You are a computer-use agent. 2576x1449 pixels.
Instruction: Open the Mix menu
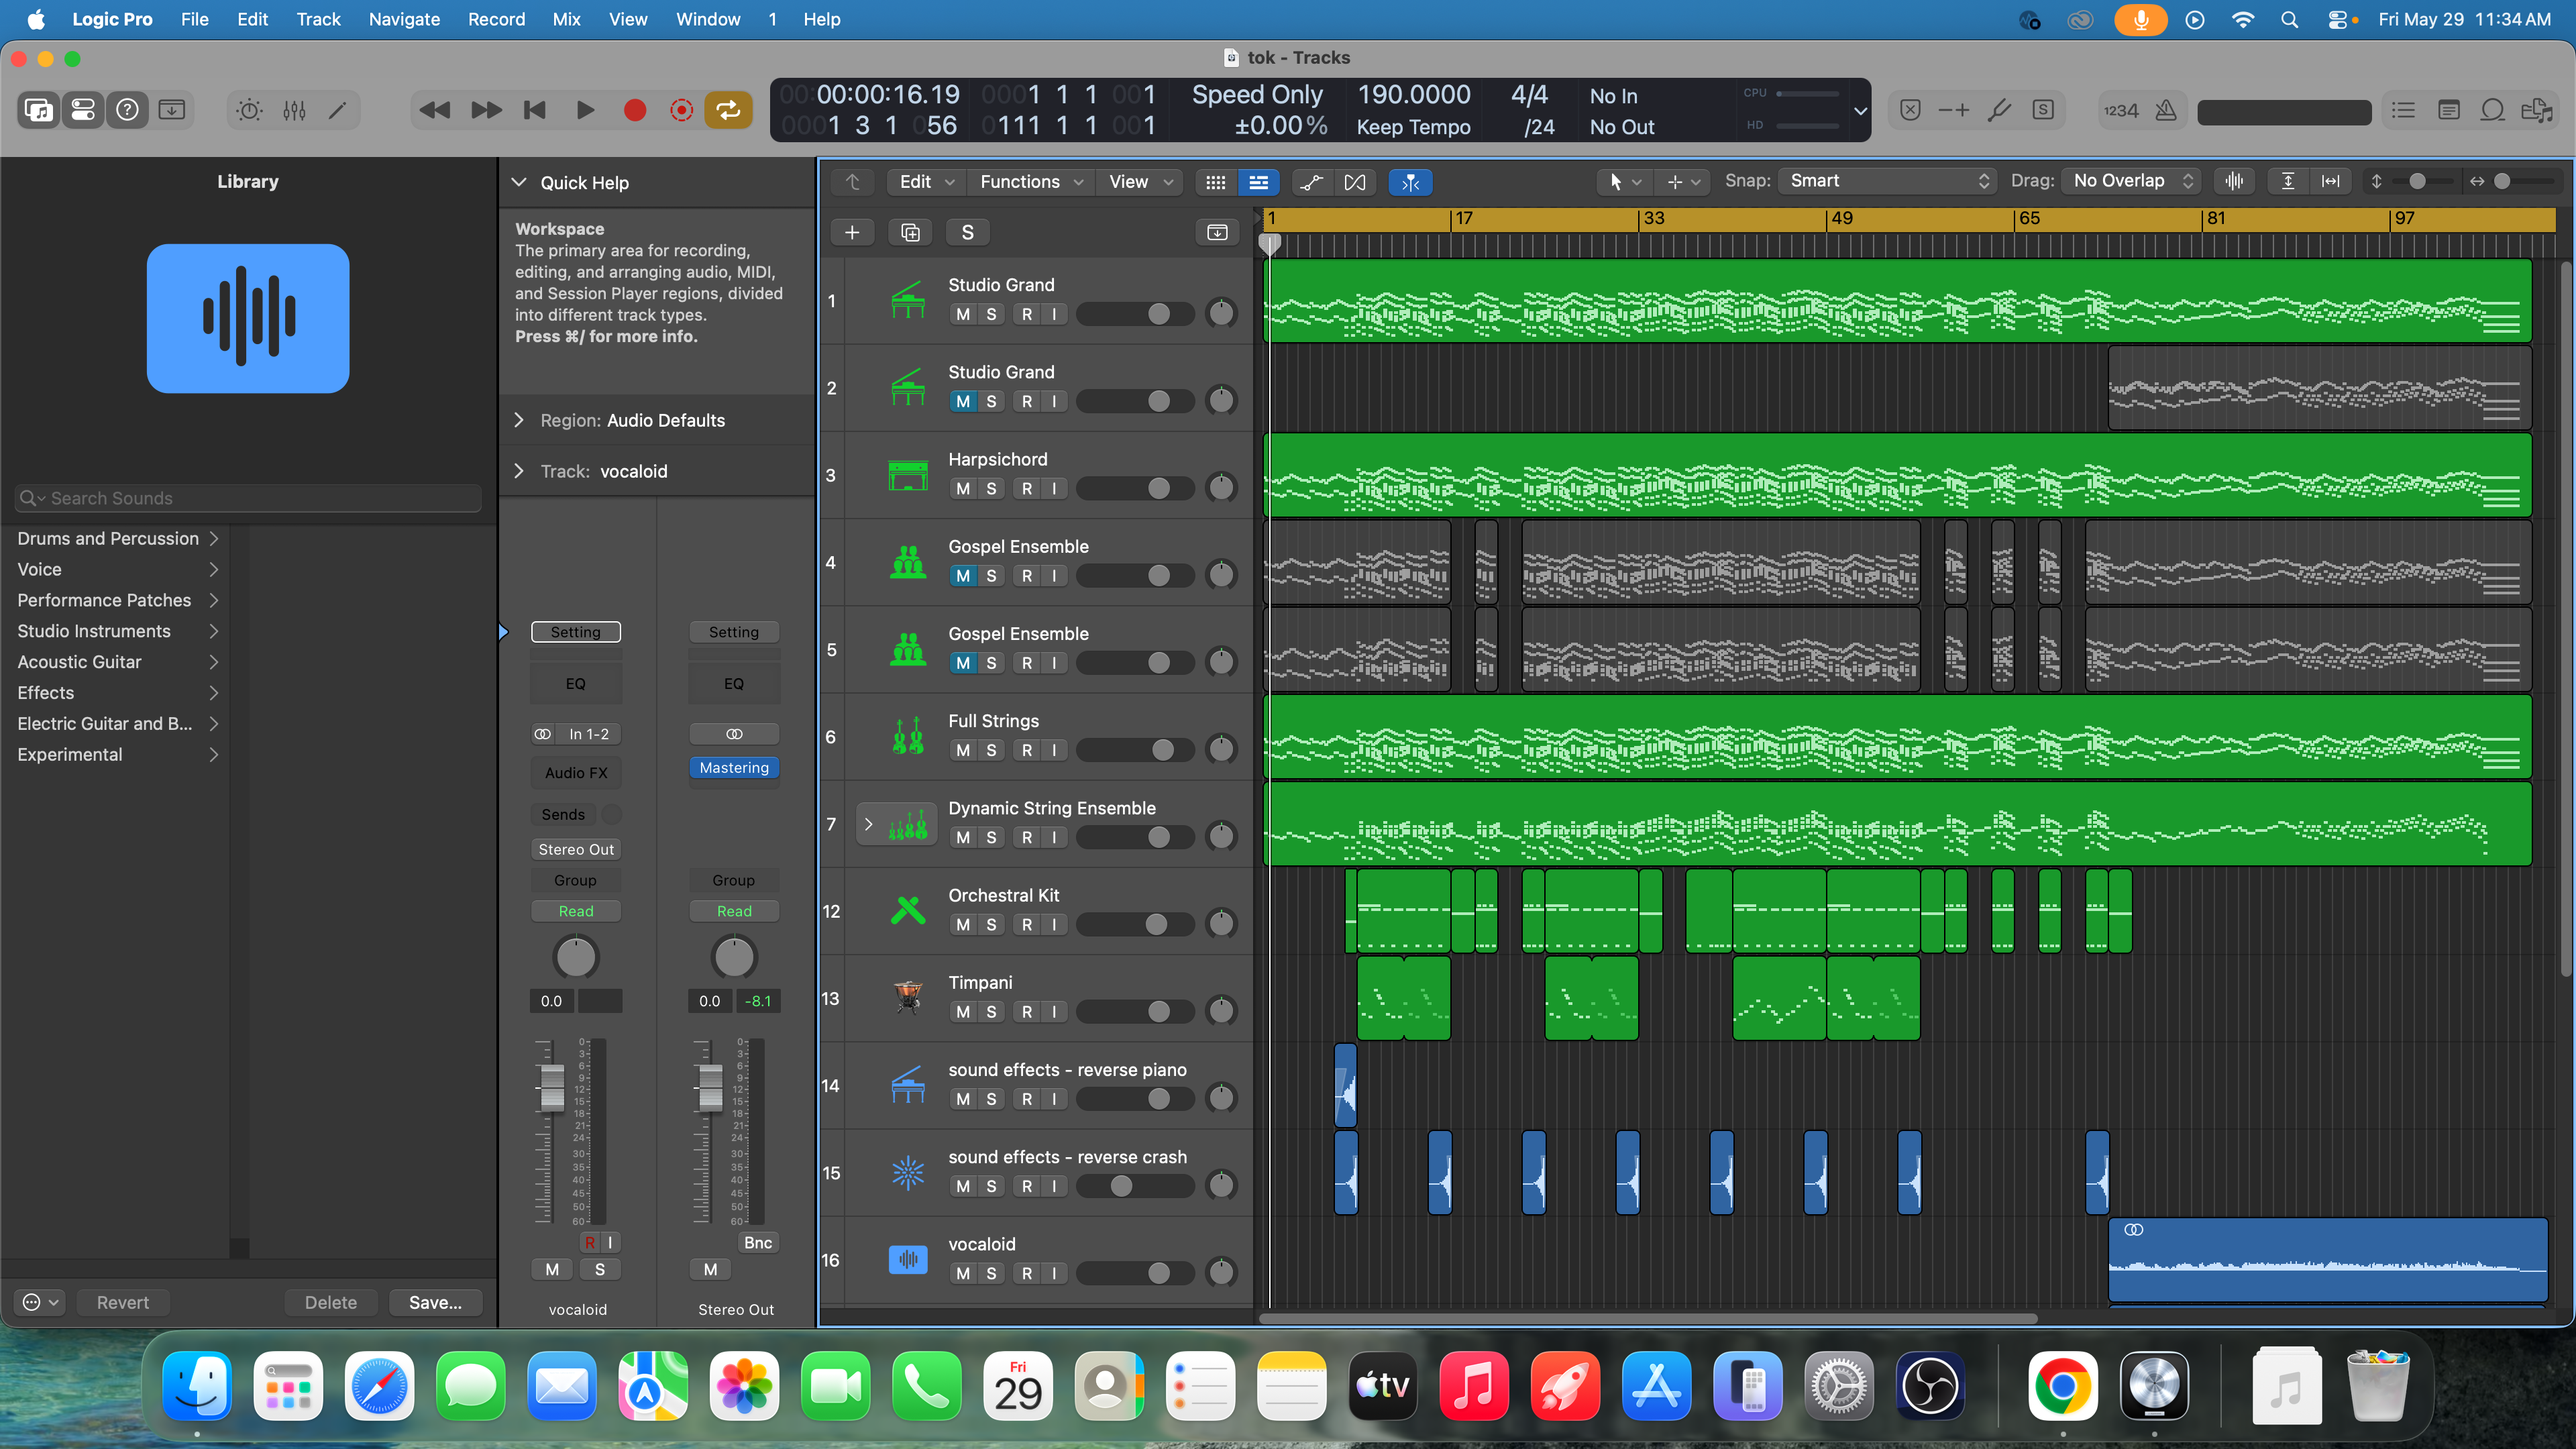pos(566,19)
